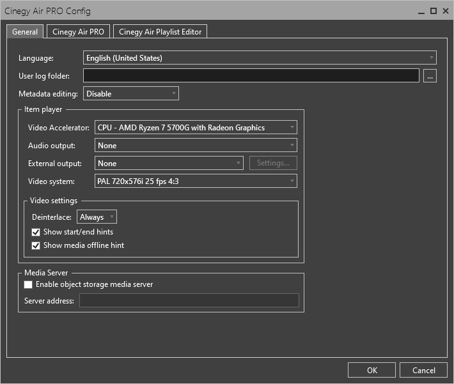Switch to the General tab
Image resolution: width=454 pixels, height=384 pixels.
tap(25, 31)
